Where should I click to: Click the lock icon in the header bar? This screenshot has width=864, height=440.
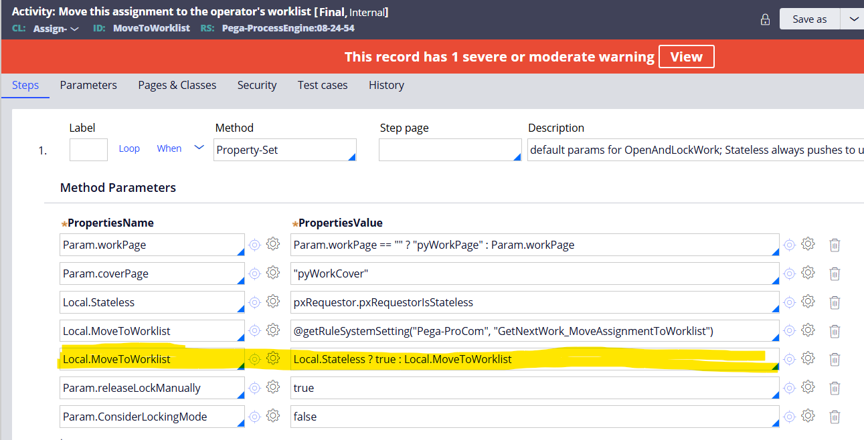pyautogui.click(x=765, y=19)
